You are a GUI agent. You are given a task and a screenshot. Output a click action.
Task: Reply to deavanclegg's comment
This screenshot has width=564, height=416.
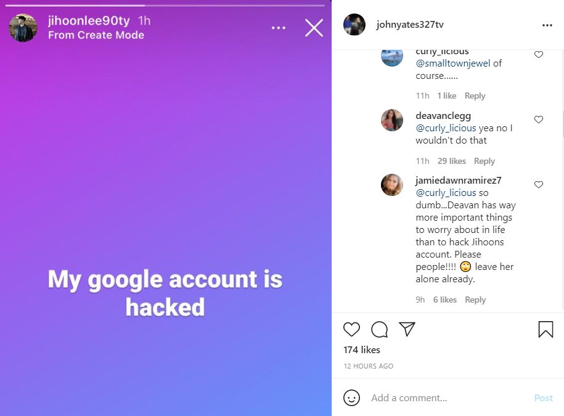pyautogui.click(x=484, y=161)
